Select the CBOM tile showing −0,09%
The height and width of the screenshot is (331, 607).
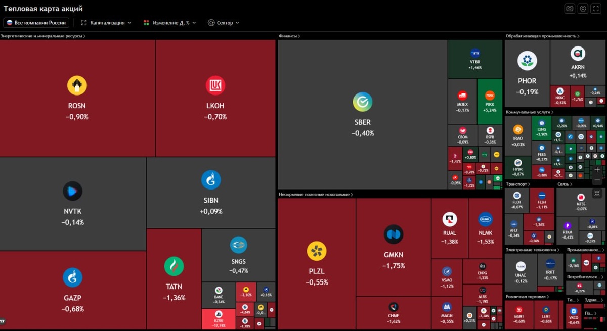pyautogui.click(x=462, y=135)
